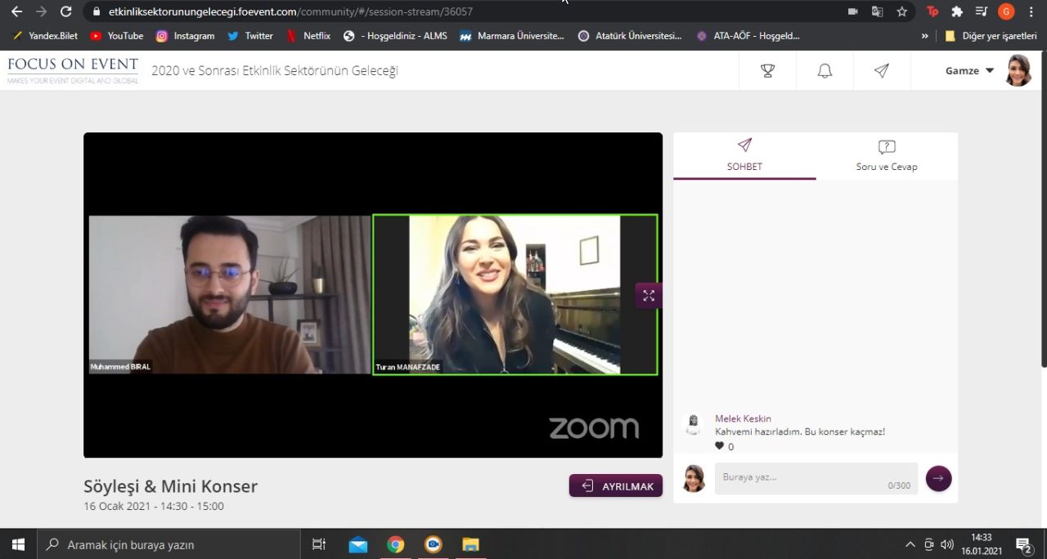This screenshot has height=559, width=1047.
Task: Open the YouTube bookmark
Action: [117, 36]
